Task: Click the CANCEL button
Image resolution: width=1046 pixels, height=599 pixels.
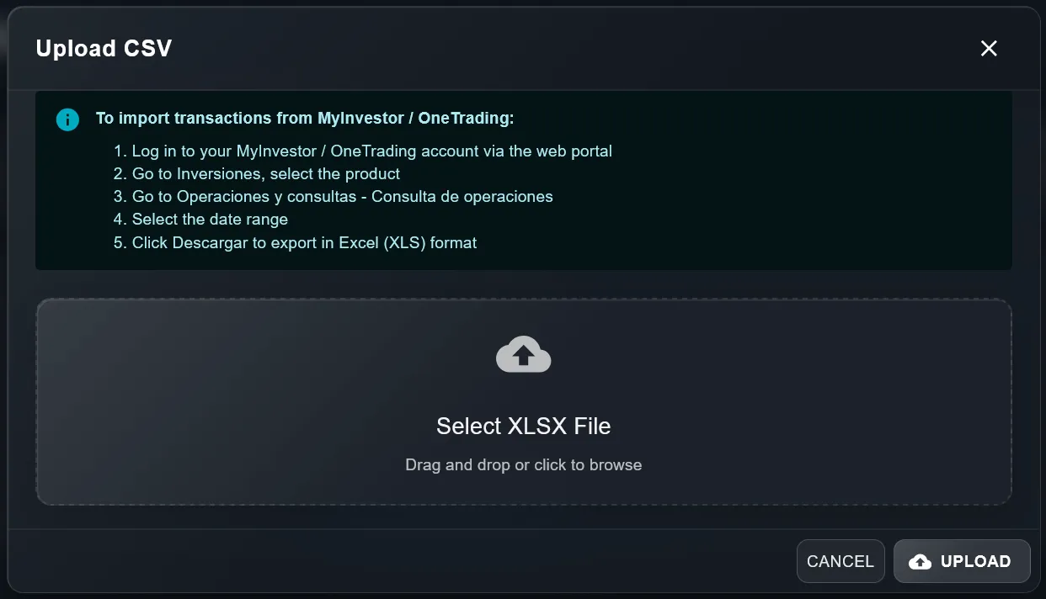Action: click(840, 561)
